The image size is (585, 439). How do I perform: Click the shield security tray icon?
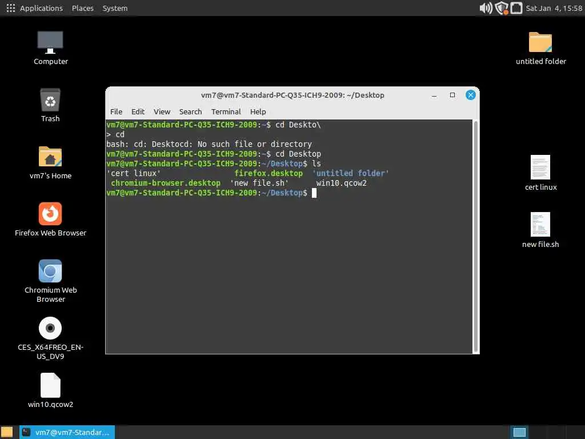click(x=502, y=8)
